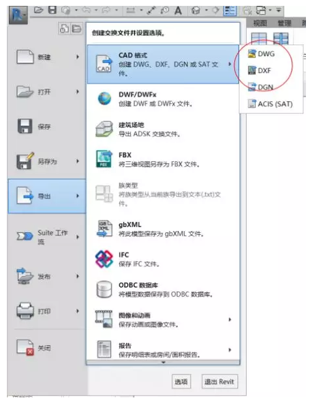This screenshot has height=400, width=319.
Task: Expand the 报告 submenu arrow
Action: click(x=230, y=350)
